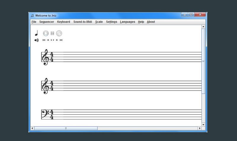Open the Sequencer menu
The width and height of the screenshot is (237, 141).
point(47,22)
